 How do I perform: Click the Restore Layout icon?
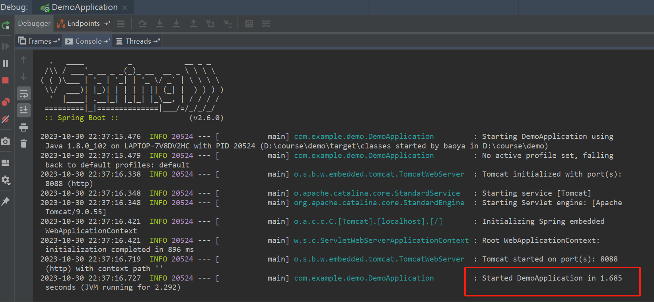pyautogui.click(x=6, y=163)
